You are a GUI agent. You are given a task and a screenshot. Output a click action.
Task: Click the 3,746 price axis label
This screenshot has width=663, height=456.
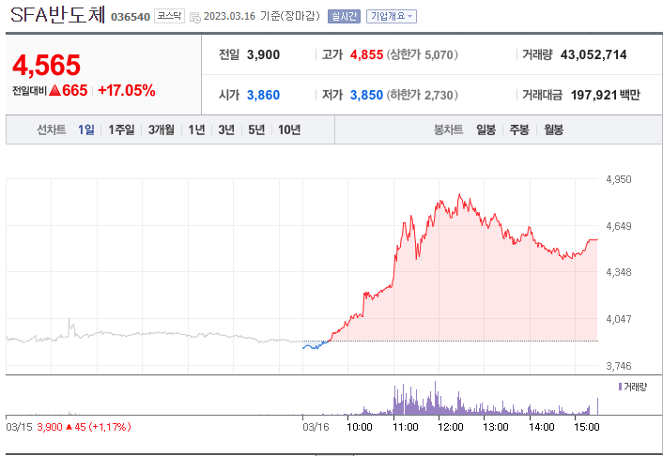coord(619,366)
